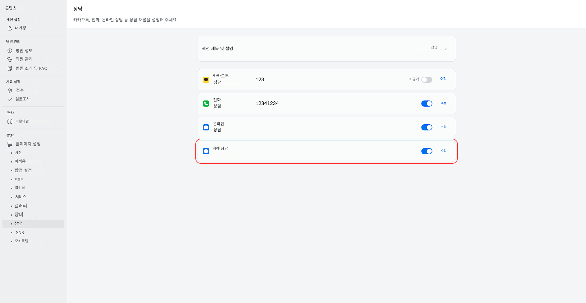Click the 홈페이지 설정 monitor icon

[10, 144]
